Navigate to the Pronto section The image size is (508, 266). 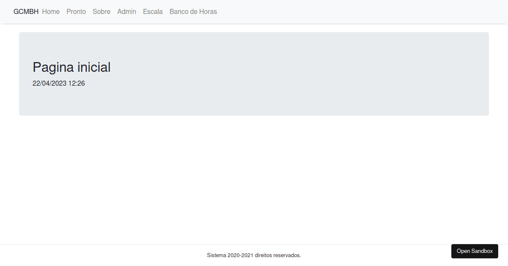[76, 11]
